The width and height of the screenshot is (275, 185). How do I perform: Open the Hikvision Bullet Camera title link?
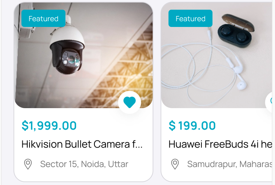pos(82,144)
